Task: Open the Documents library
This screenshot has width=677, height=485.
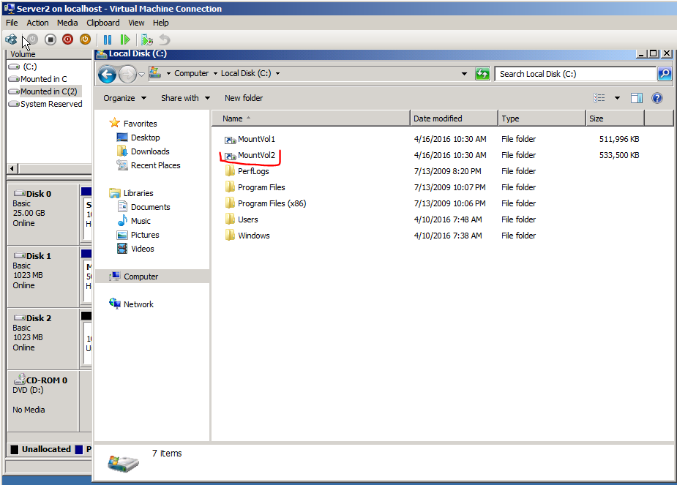Action: 150,207
